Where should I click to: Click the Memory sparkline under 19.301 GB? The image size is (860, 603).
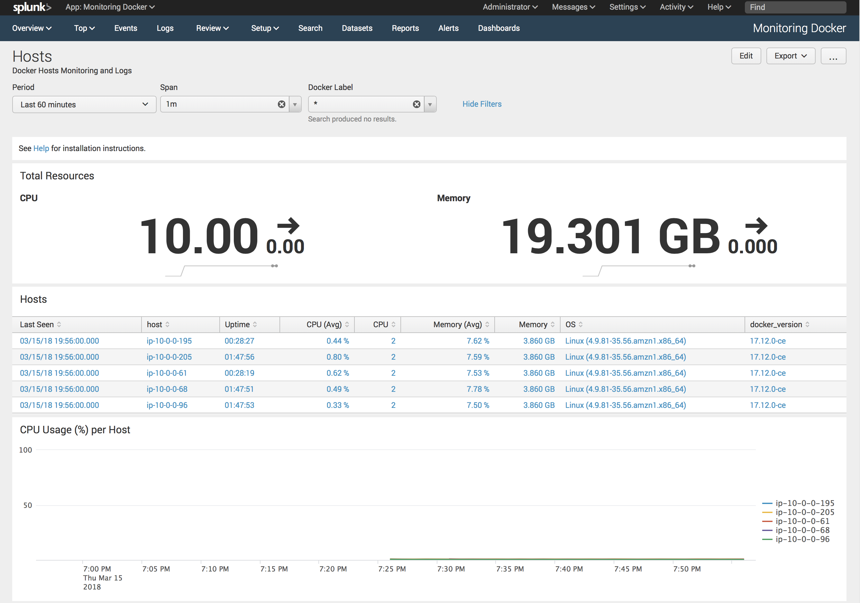point(639,271)
